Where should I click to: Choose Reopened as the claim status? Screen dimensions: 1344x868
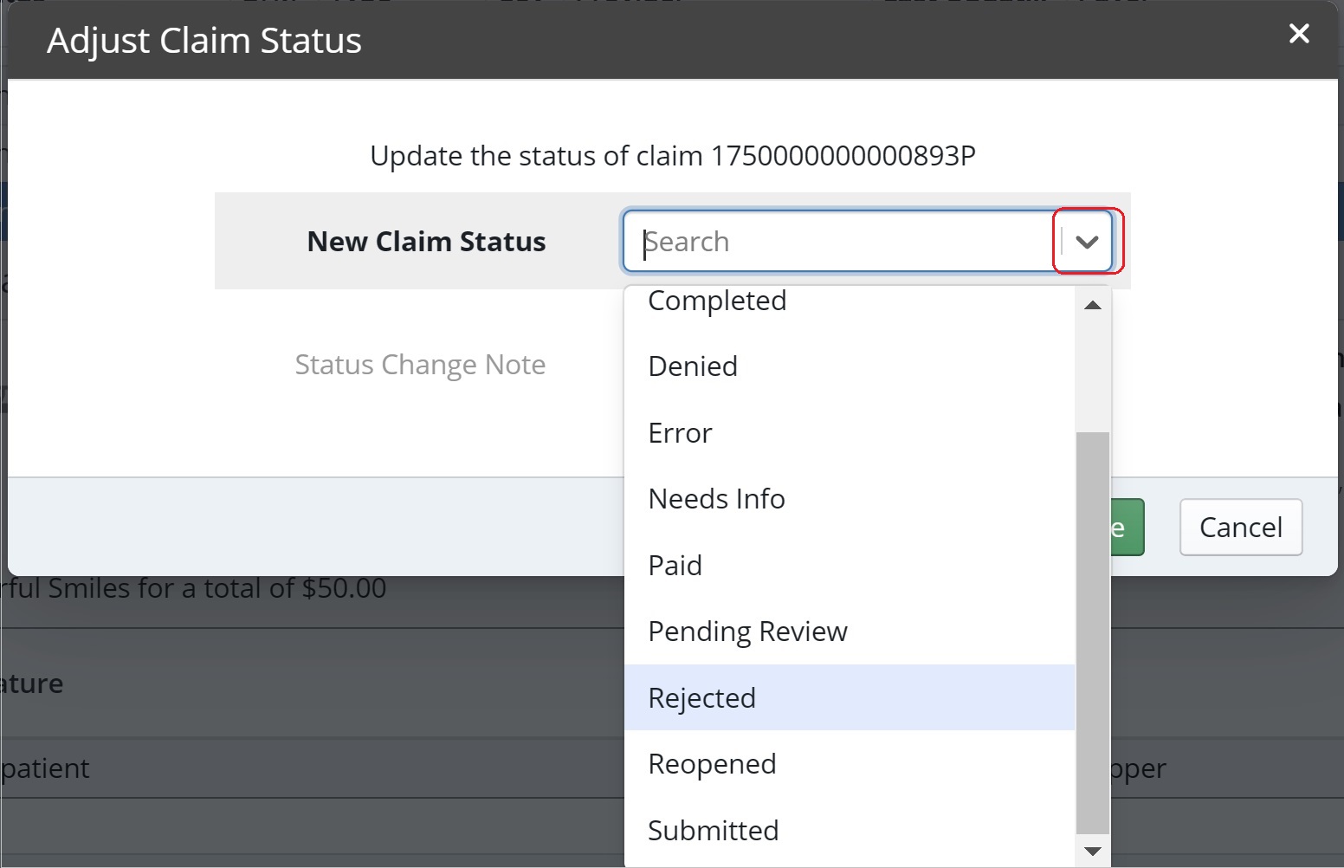coord(712,763)
